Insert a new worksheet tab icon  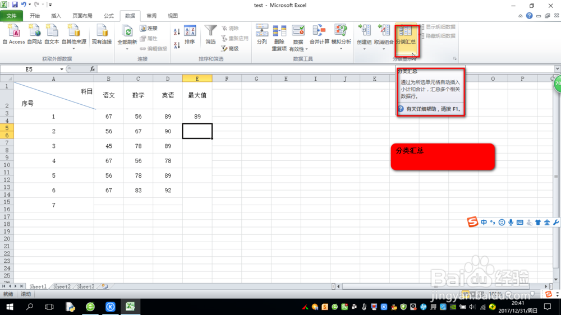coord(104,286)
